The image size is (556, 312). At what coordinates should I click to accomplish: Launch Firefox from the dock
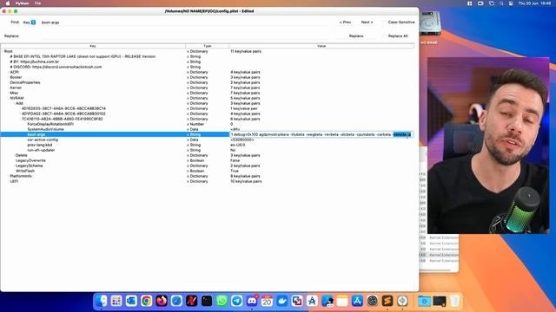(162, 301)
